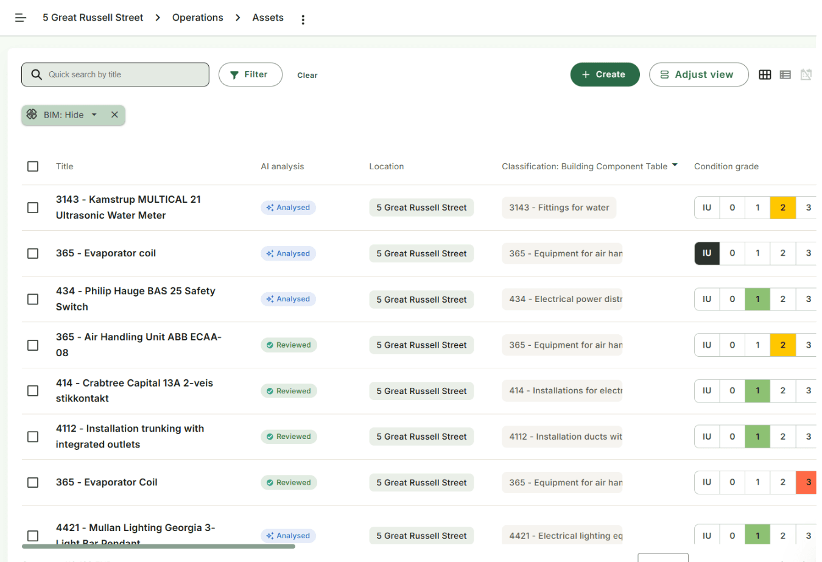
Task: Click the Condition grade column header
Action: 726,166
